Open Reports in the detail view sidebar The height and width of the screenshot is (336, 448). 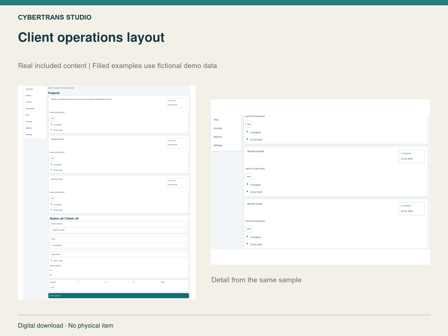218,137
